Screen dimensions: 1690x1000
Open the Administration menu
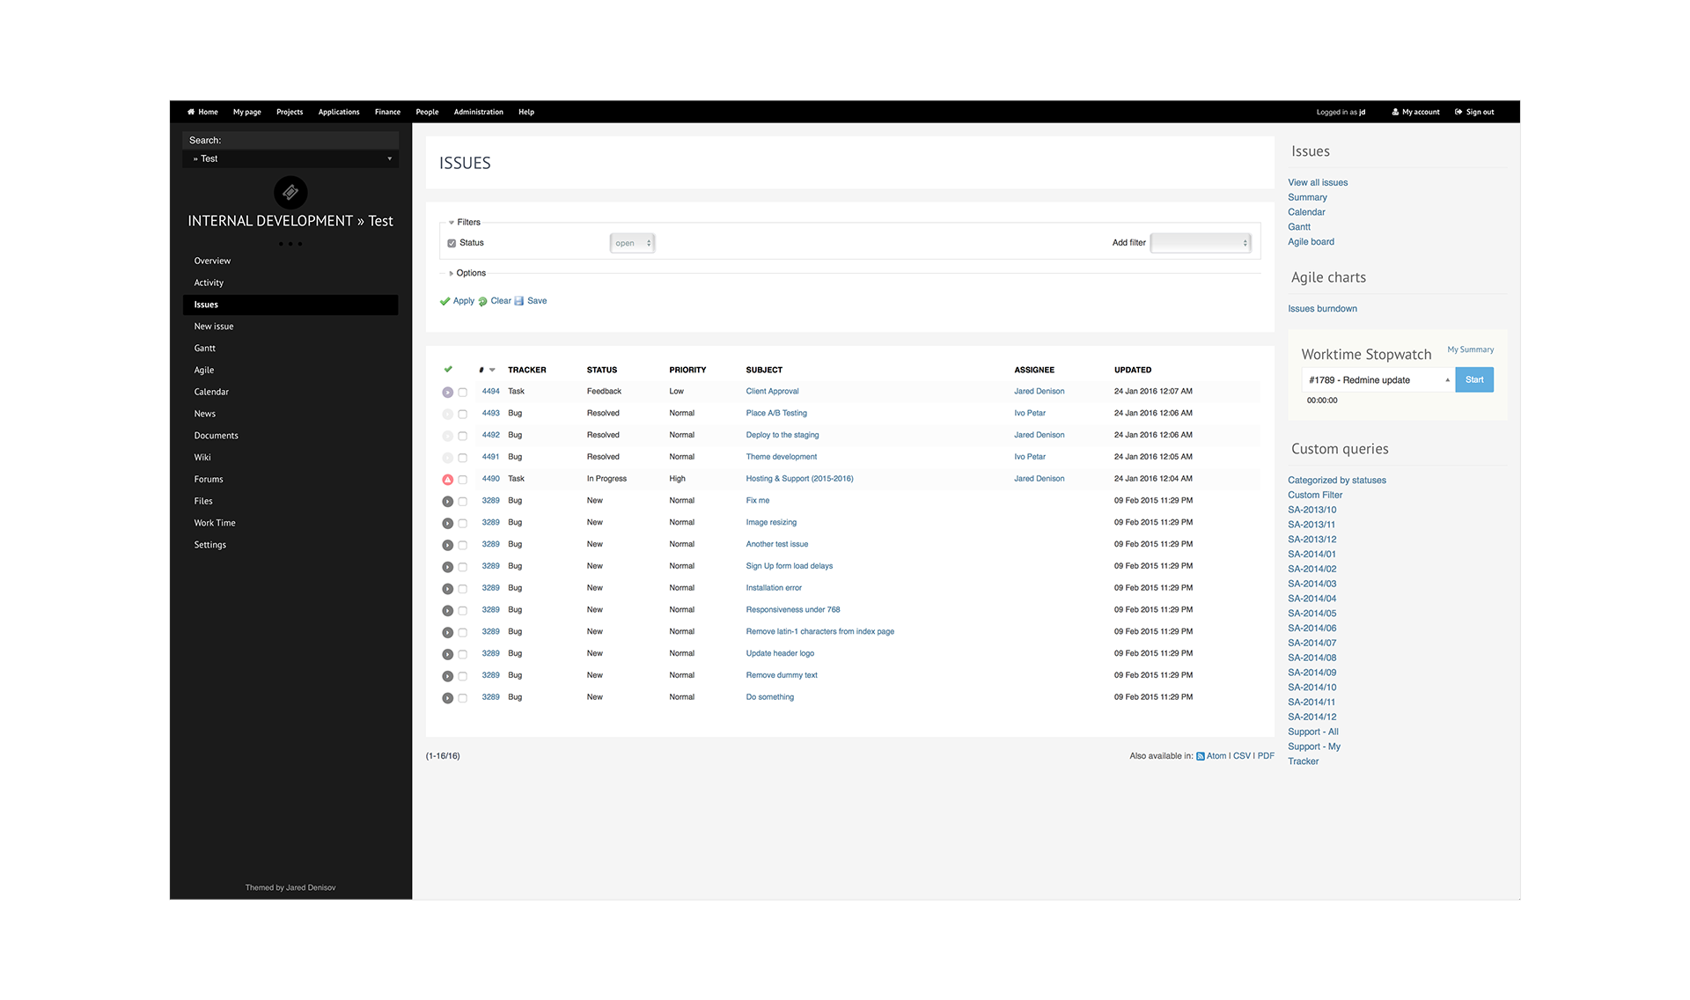[479, 112]
